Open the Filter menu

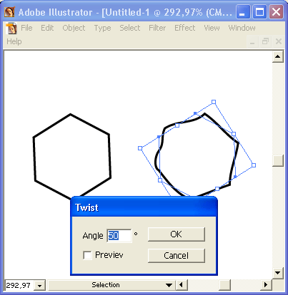(157, 28)
